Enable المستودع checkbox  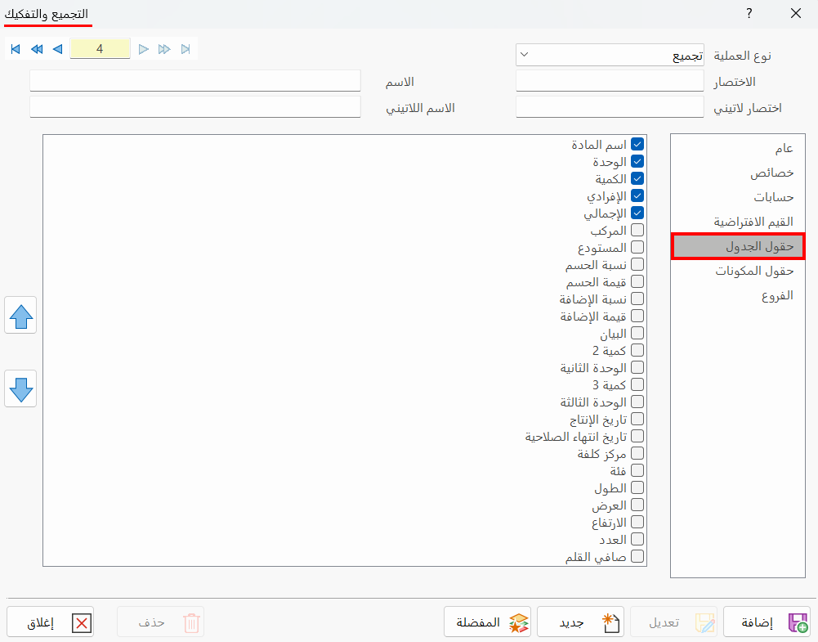coord(637,248)
